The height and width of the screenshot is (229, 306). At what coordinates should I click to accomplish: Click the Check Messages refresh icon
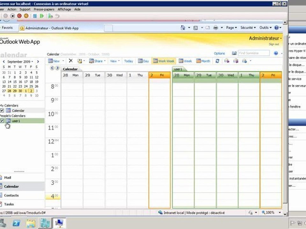pyautogui.click(x=217, y=61)
